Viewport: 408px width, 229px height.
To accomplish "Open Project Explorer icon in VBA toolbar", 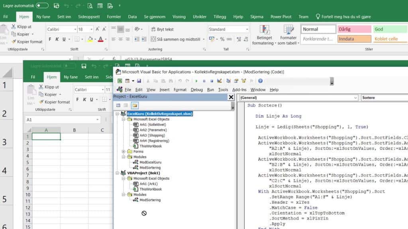I will tap(228, 81).
